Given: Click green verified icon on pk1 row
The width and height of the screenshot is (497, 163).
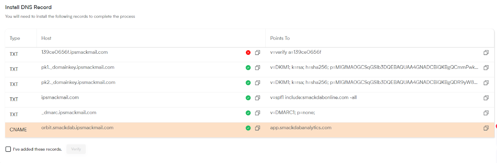Looking at the screenshot, I should point(248,67).
